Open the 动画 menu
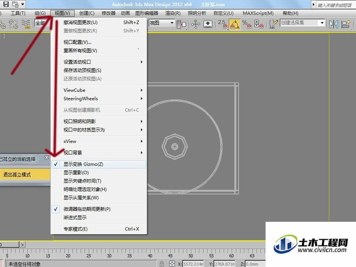 click(x=125, y=13)
